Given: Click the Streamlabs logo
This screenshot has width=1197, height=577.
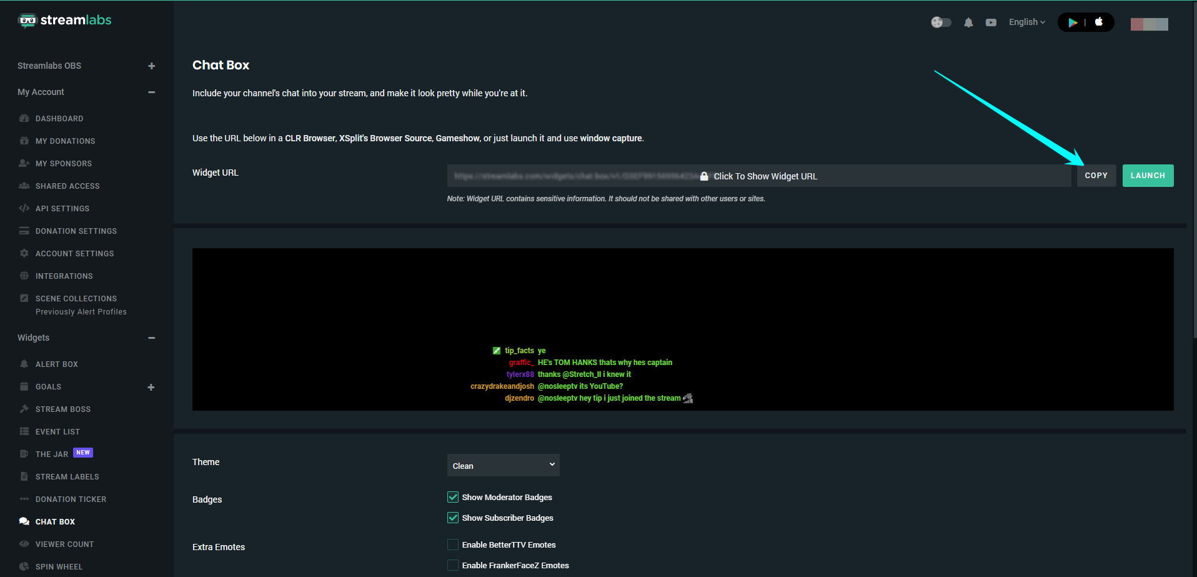Looking at the screenshot, I should [65, 20].
